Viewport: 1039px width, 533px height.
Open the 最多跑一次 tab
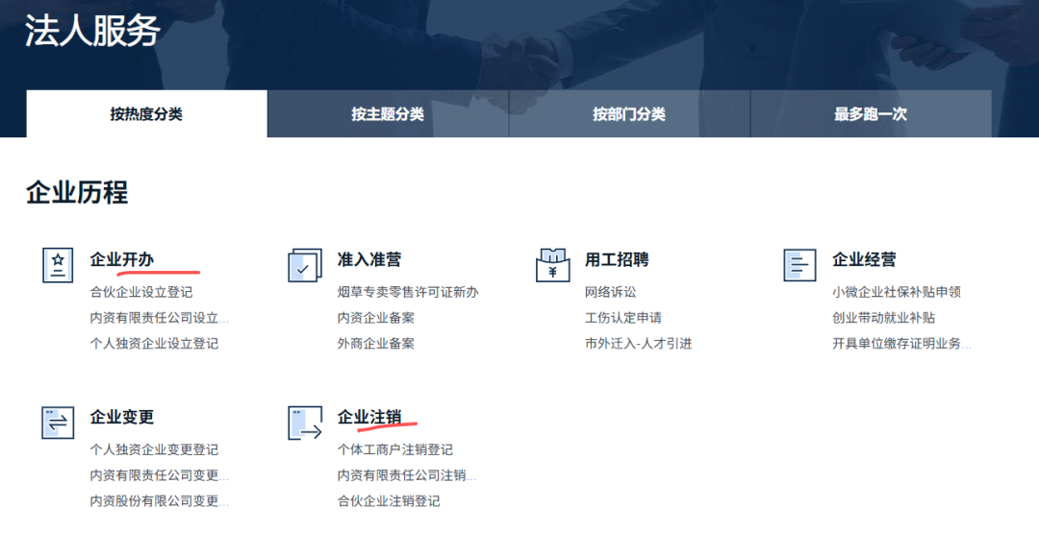click(871, 113)
